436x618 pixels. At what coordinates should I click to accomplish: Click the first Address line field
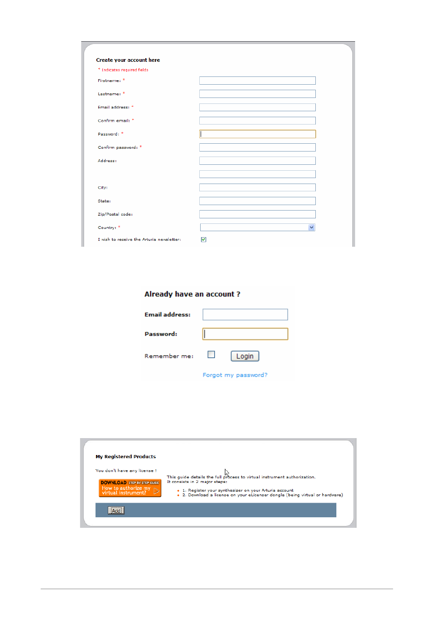(257, 161)
